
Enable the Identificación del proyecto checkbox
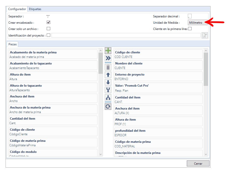tap(48, 35)
